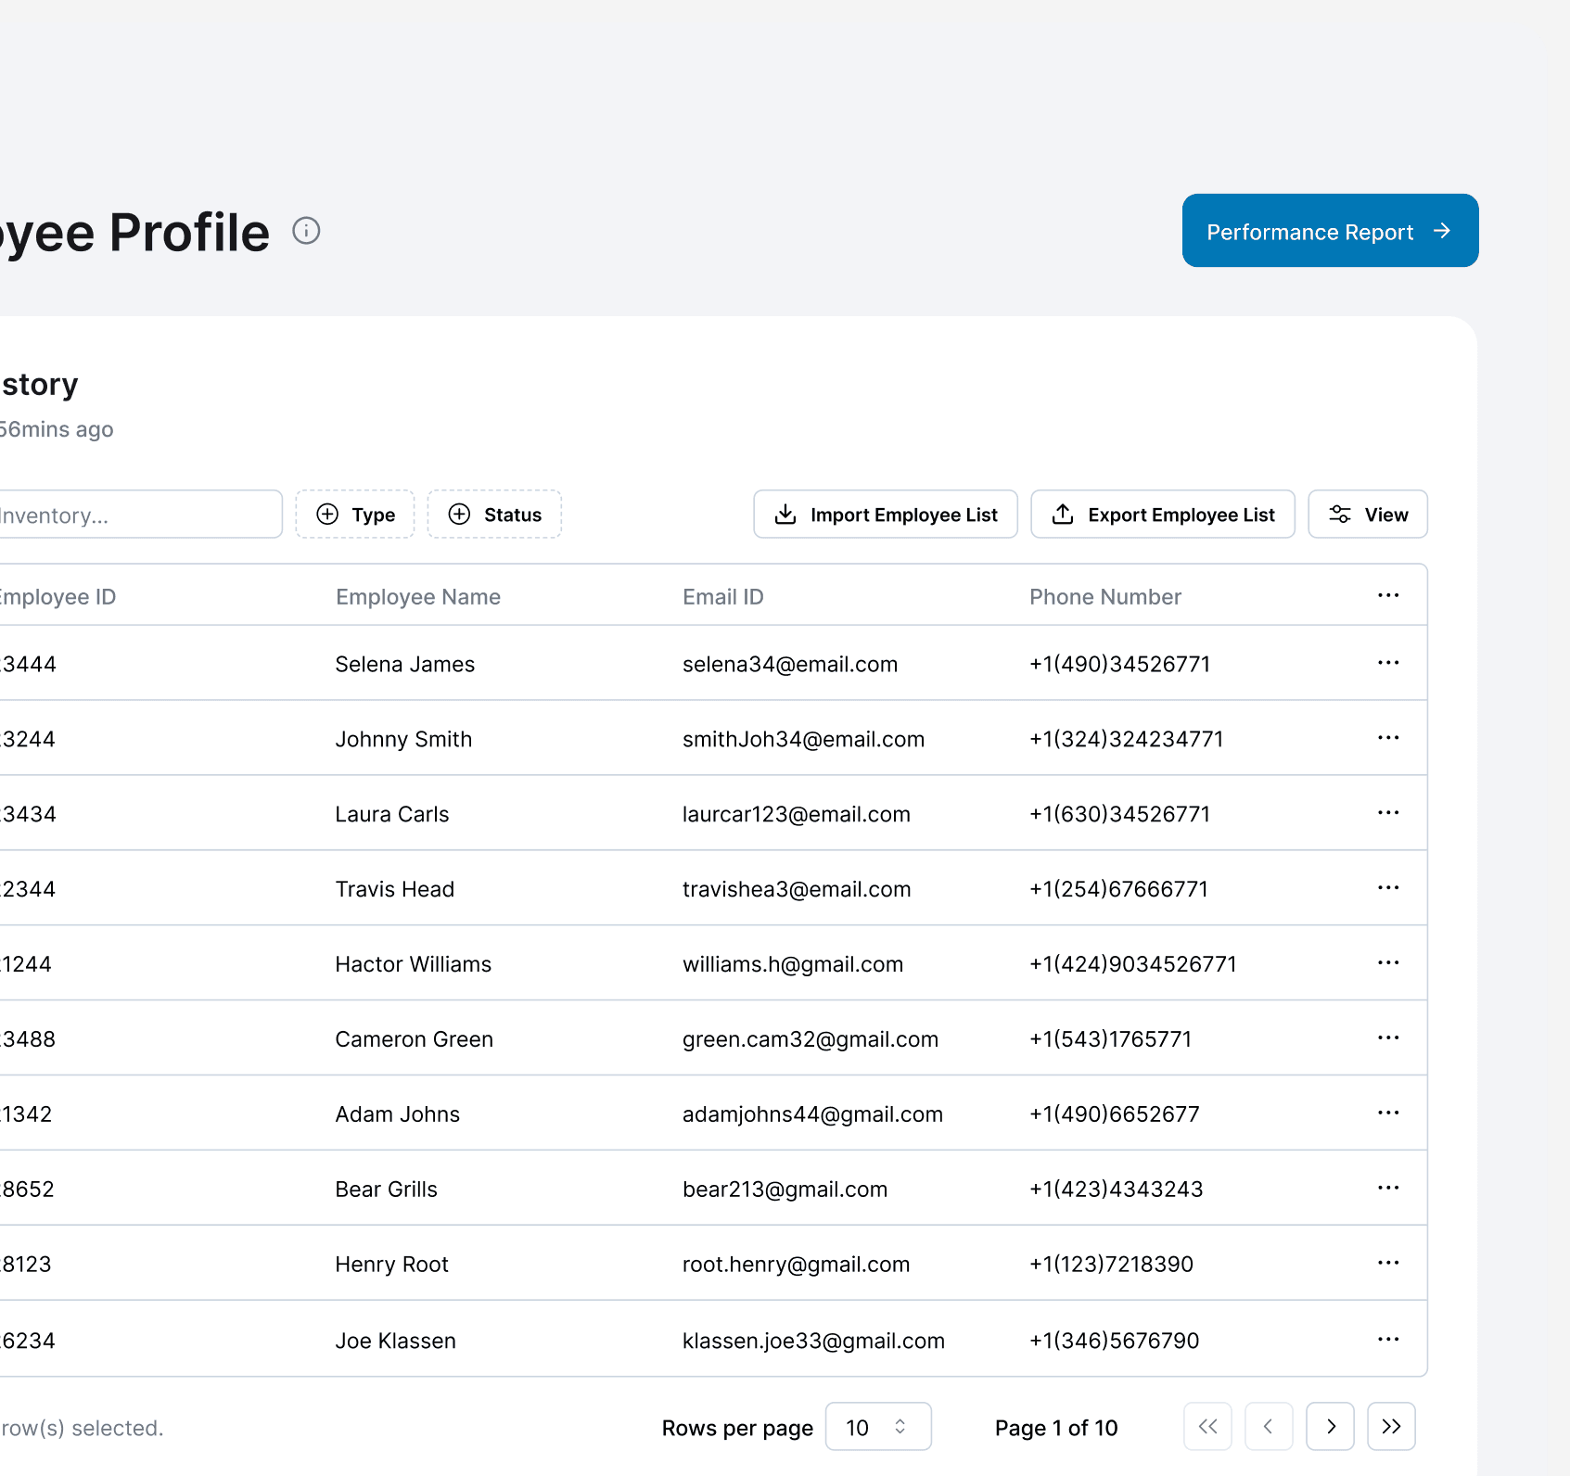The width and height of the screenshot is (1570, 1476).
Task: Click the info icon beside the page title
Action: click(306, 230)
